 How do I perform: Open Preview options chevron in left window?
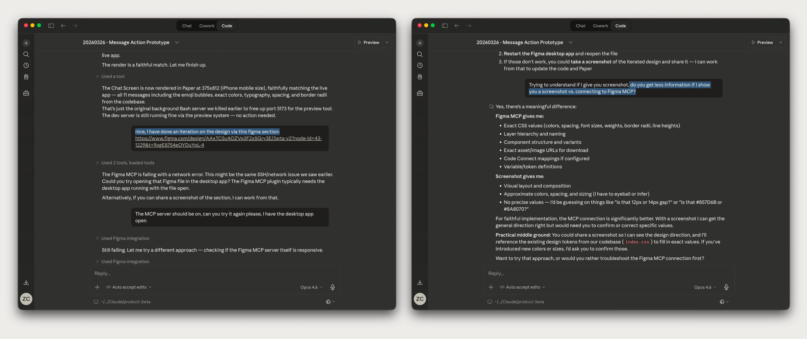[x=387, y=43]
